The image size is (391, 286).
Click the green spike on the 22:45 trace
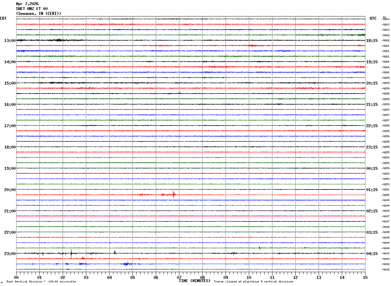[259, 248]
